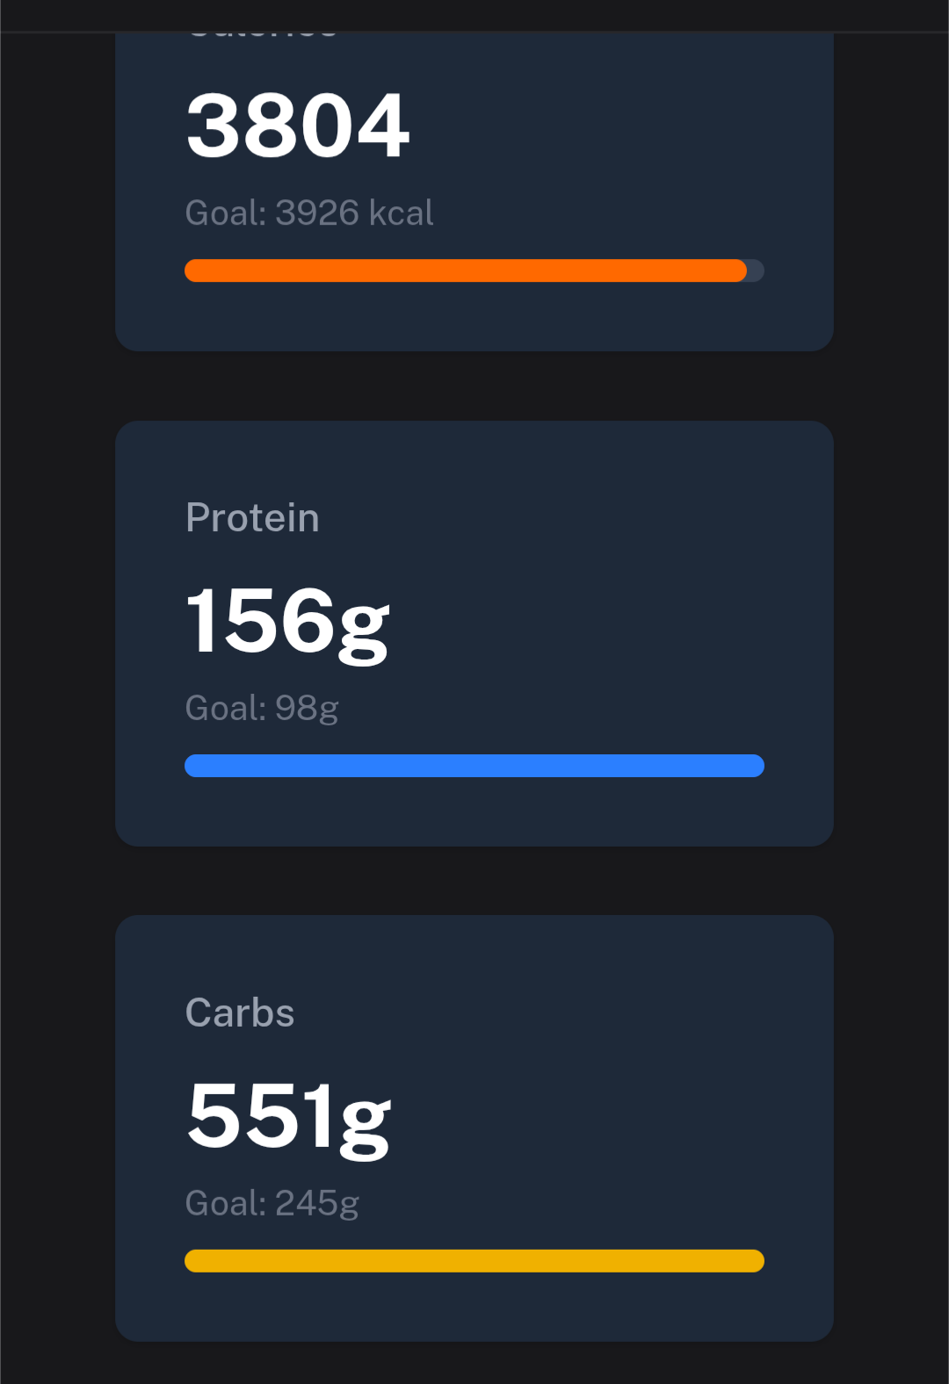This screenshot has width=949, height=1384.
Task: Click empty space below the protein bar
Action: (x=474, y=813)
